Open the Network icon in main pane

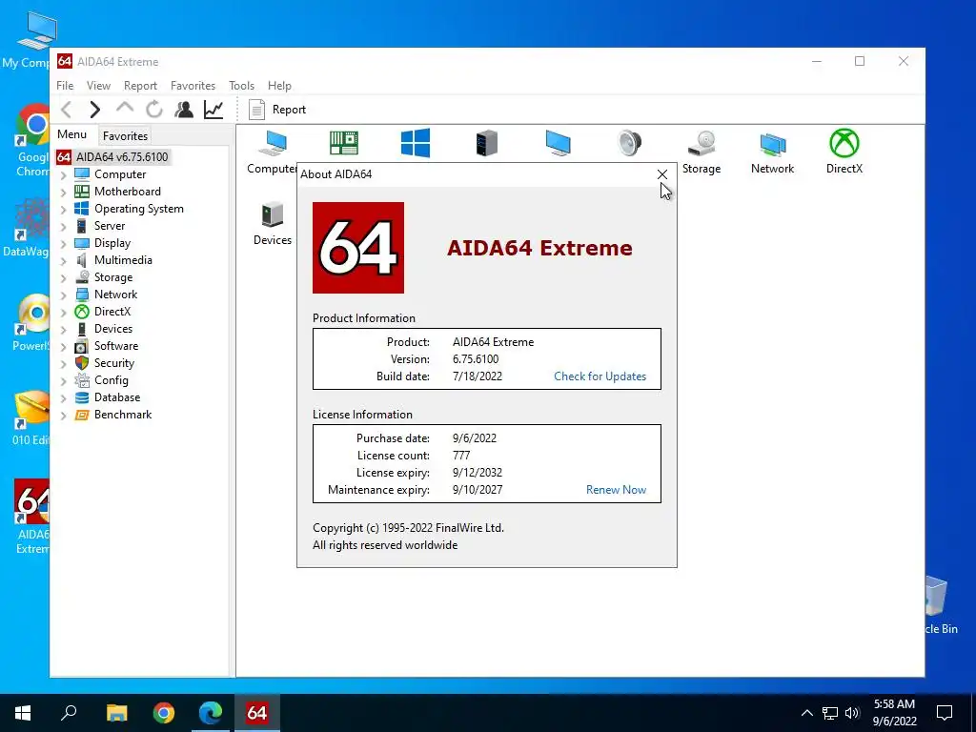click(772, 152)
